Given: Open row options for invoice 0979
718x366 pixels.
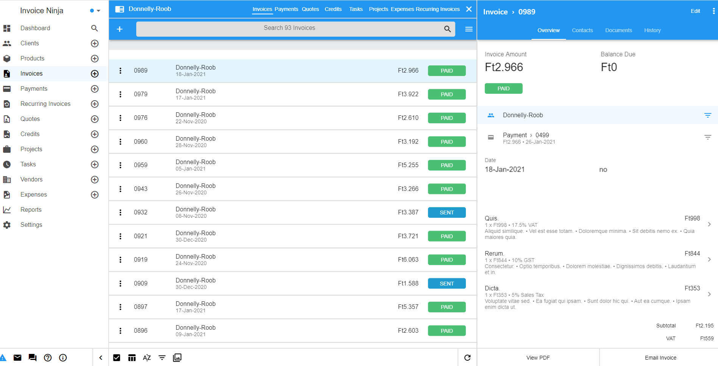Looking at the screenshot, I should point(120,94).
